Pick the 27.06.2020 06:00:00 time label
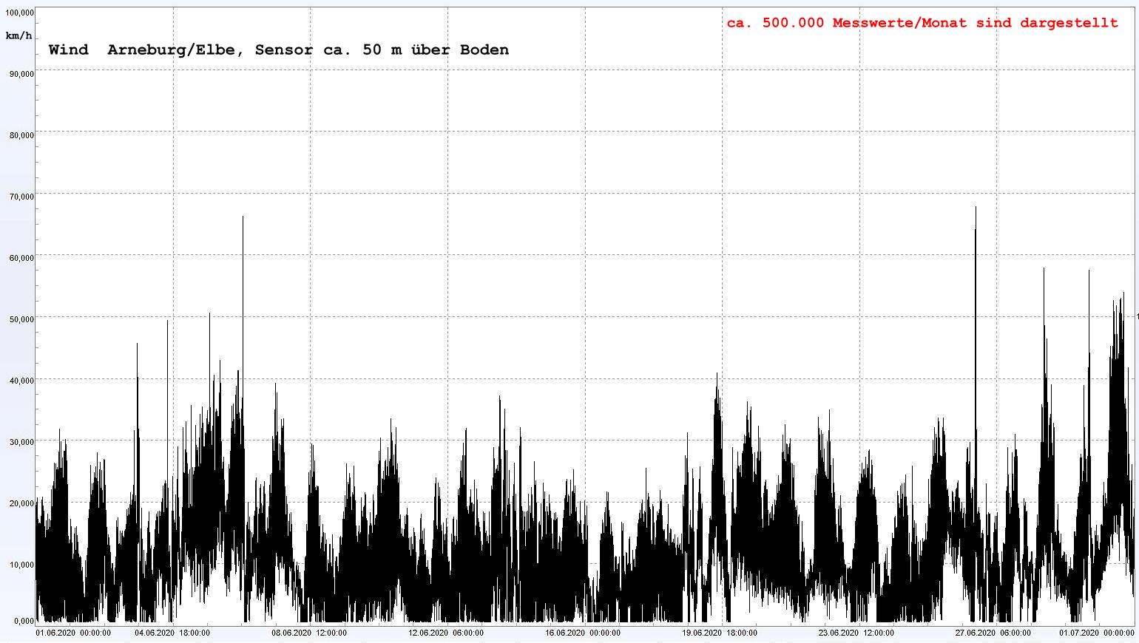 click(993, 633)
